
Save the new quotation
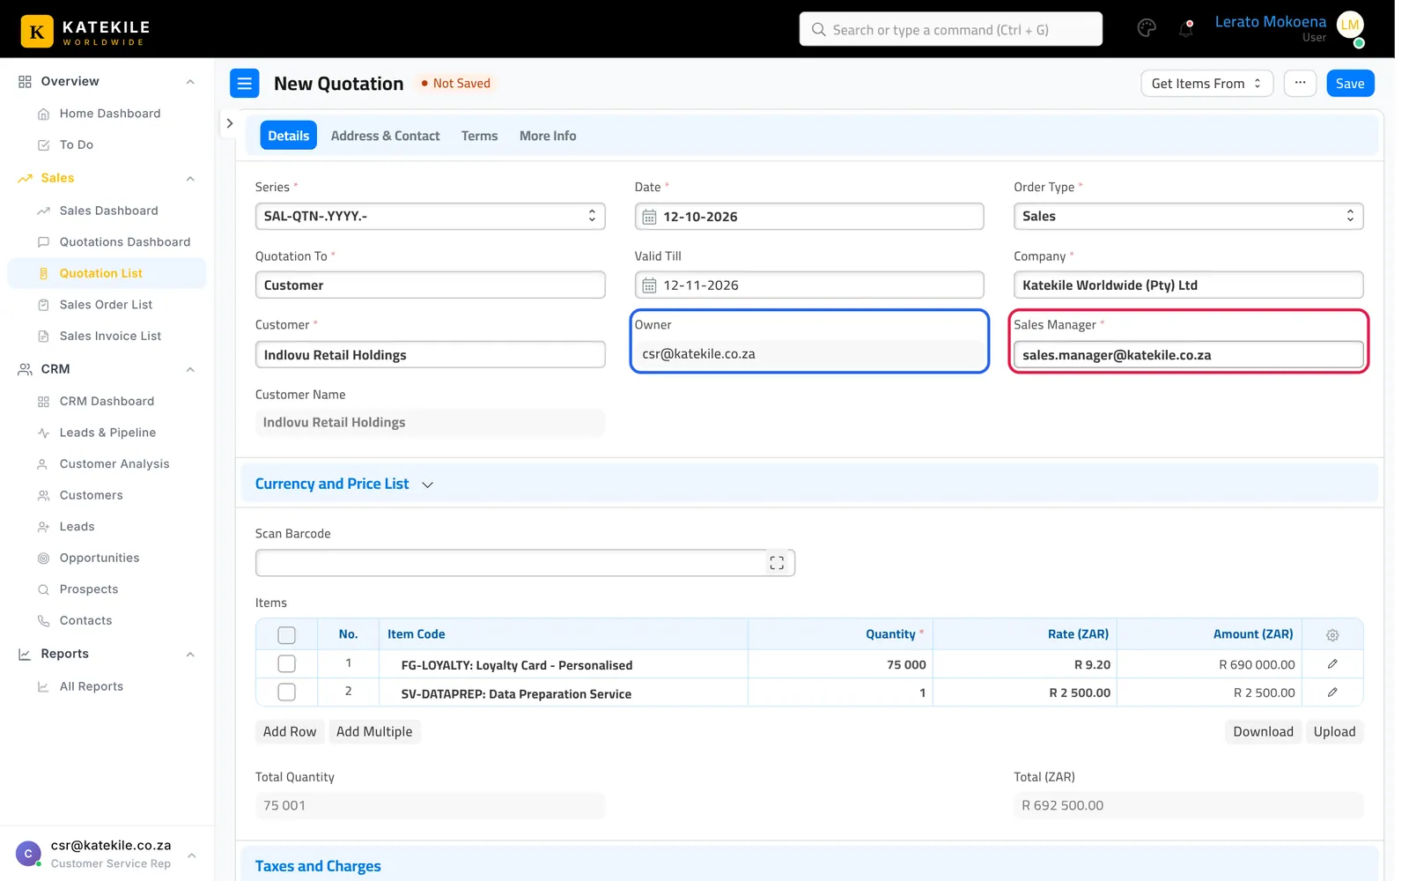pyautogui.click(x=1350, y=84)
